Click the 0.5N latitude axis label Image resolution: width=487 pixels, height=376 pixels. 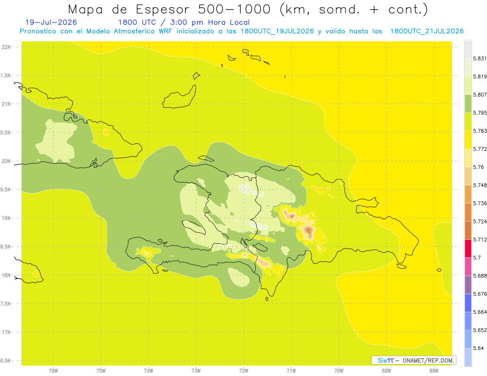6,133
